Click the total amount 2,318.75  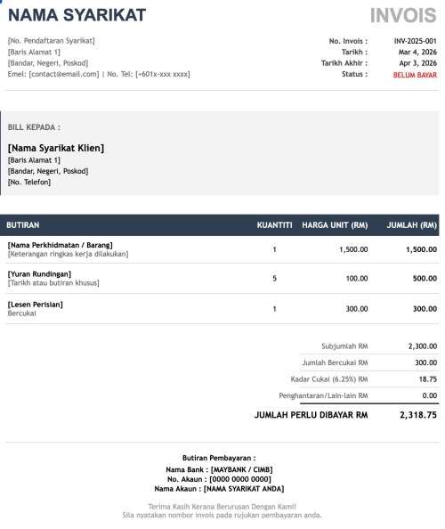pyautogui.click(x=418, y=415)
